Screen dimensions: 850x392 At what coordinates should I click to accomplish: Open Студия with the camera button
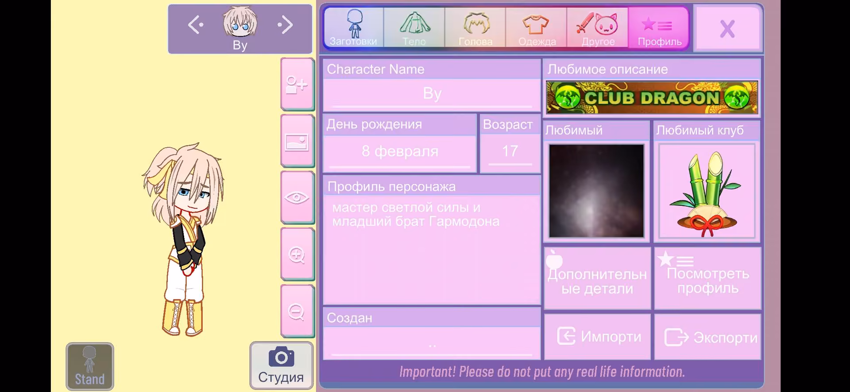coord(282,365)
